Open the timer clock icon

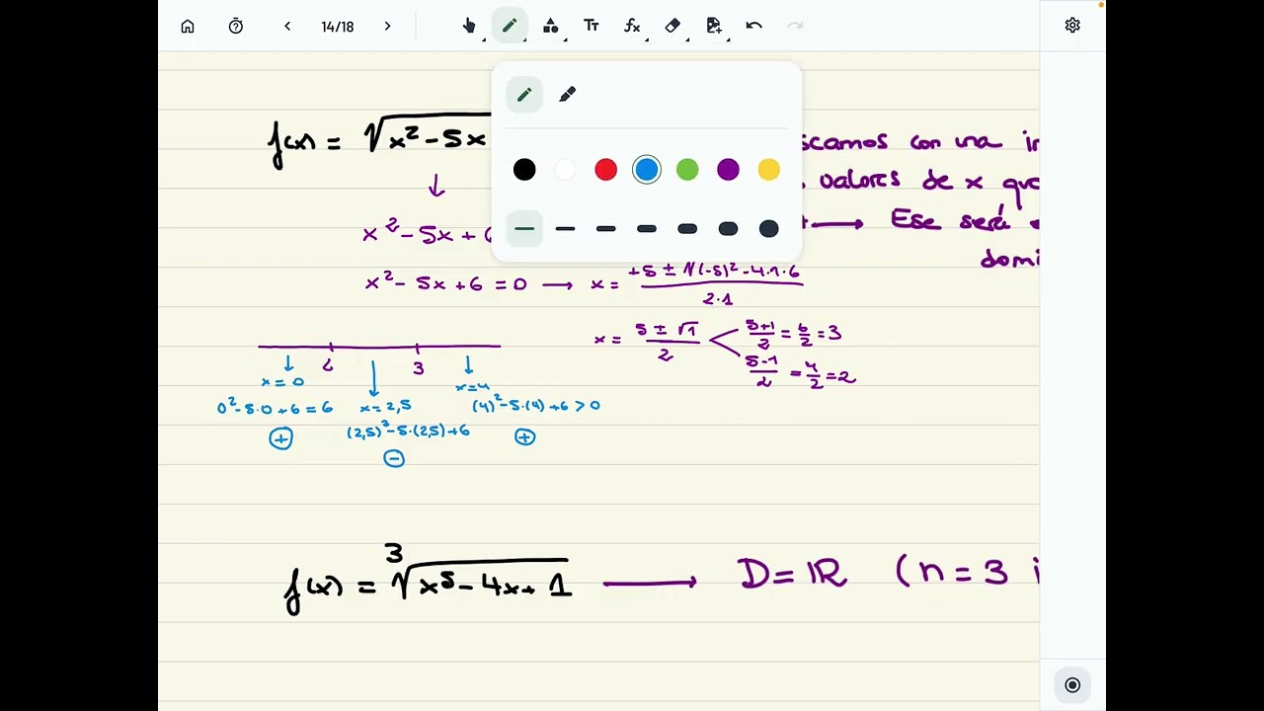(236, 27)
